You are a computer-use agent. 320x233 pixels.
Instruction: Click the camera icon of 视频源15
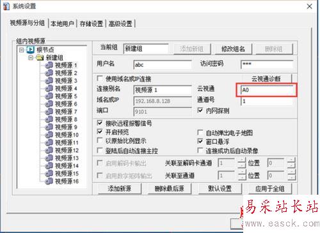(x=49, y=174)
